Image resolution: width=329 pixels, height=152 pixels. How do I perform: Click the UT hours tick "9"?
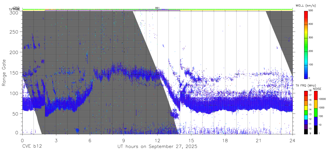tap(124, 140)
